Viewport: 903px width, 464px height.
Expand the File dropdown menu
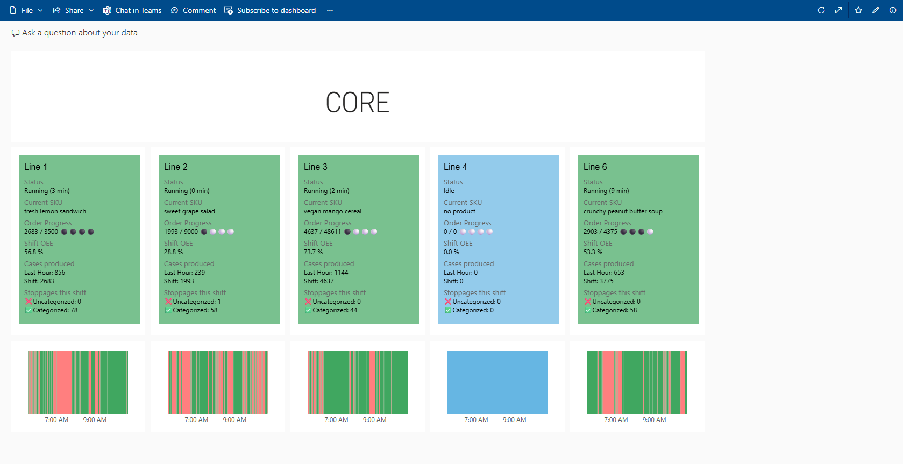click(x=27, y=10)
